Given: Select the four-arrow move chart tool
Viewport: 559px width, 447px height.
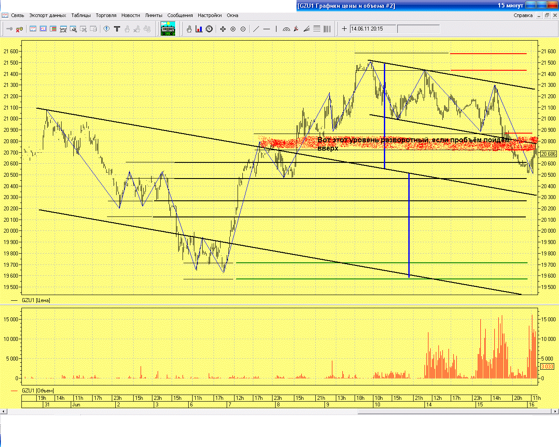Looking at the screenshot, I should [223, 29].
